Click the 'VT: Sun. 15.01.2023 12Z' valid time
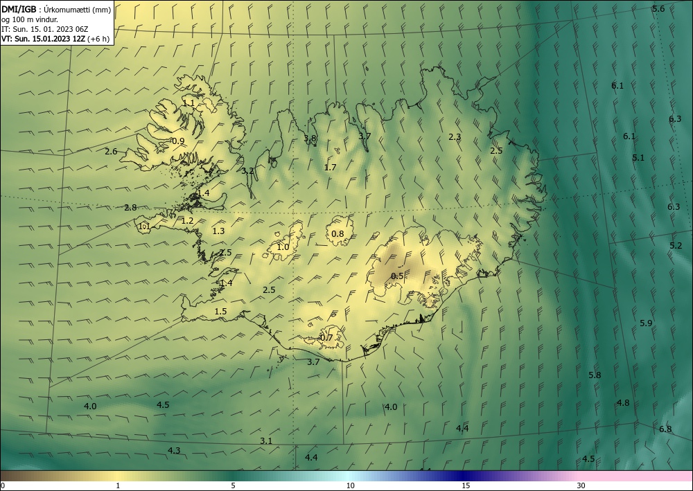693x491 pixels. 43,39
